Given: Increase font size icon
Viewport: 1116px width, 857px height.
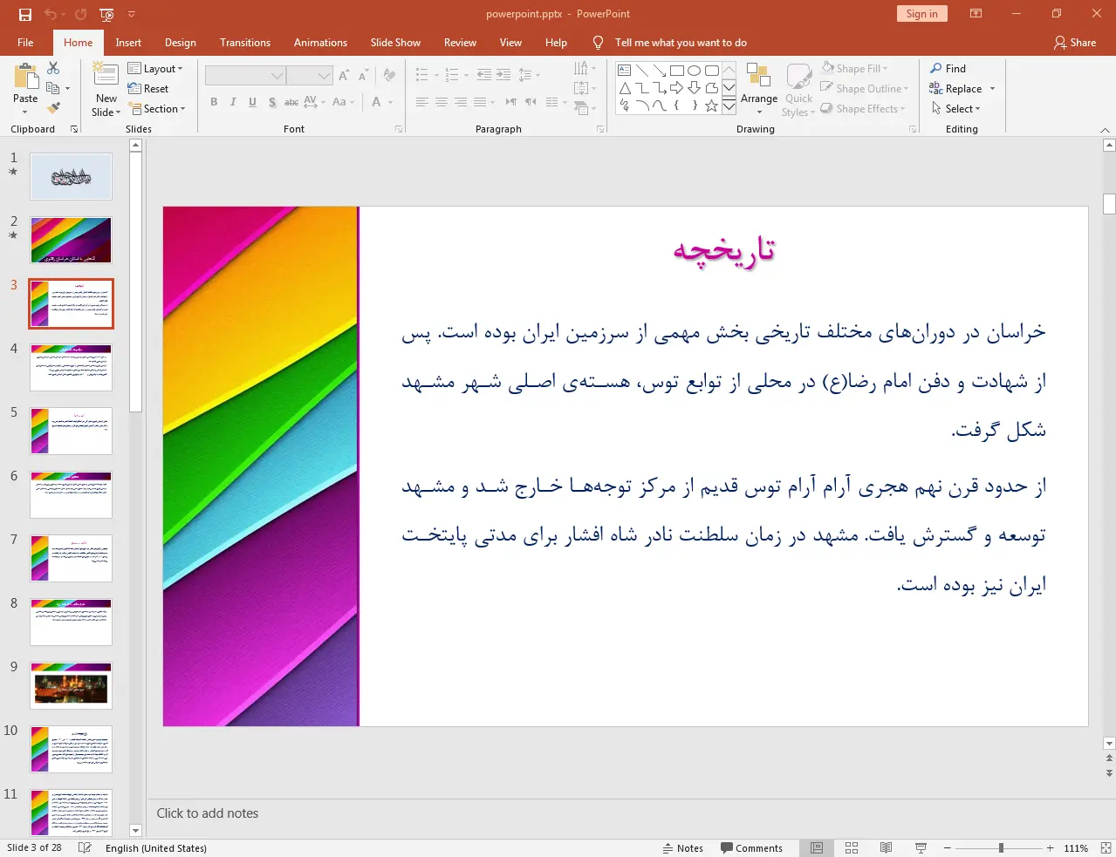Looking at the screenshot, I should [344, 76].
